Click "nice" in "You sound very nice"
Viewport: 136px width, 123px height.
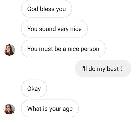point(76,29)
